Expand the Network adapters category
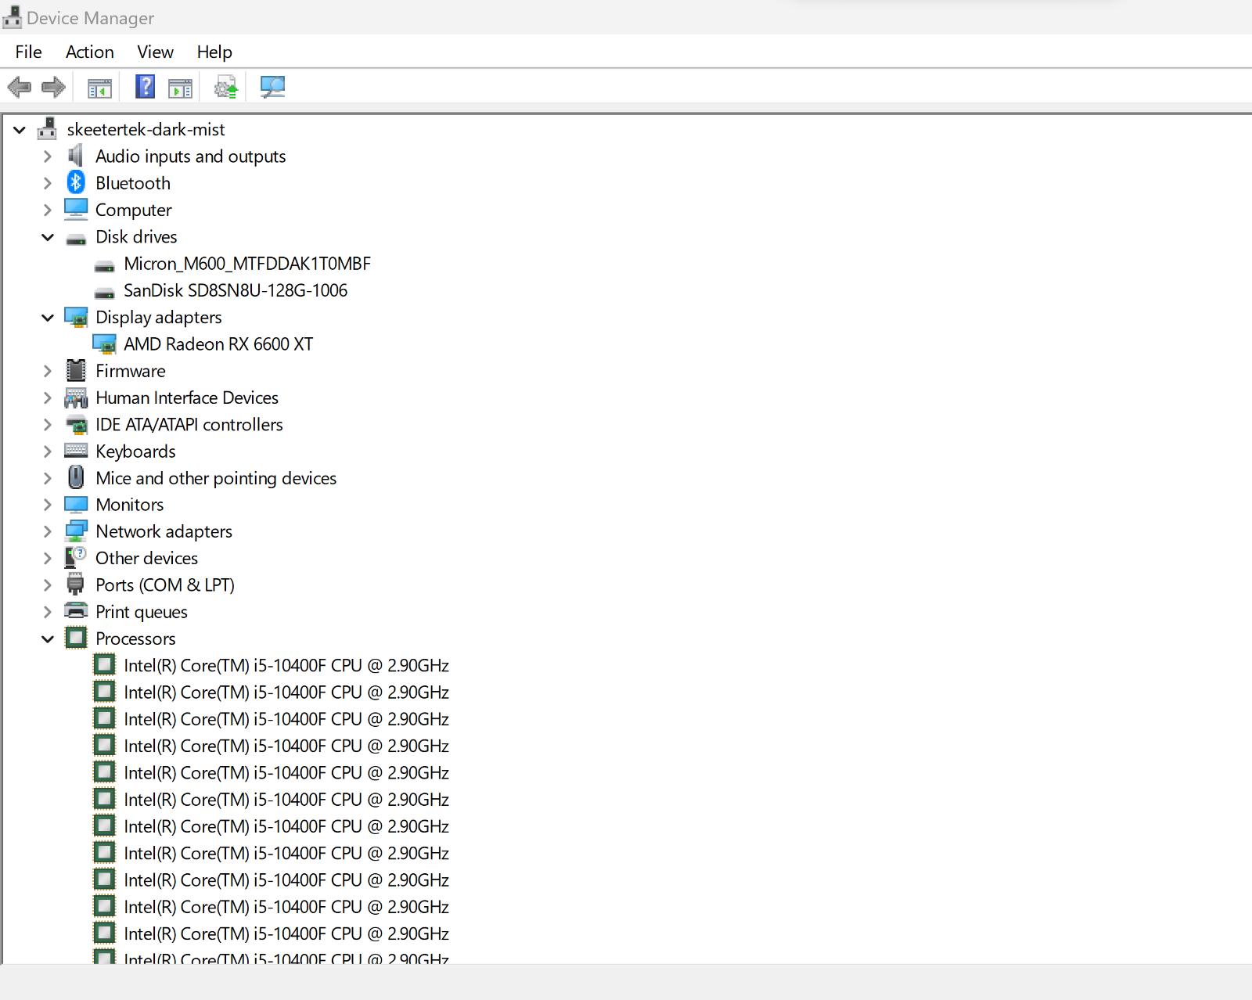This screenshot has width=1252, height=1000. tap(48, 531)
